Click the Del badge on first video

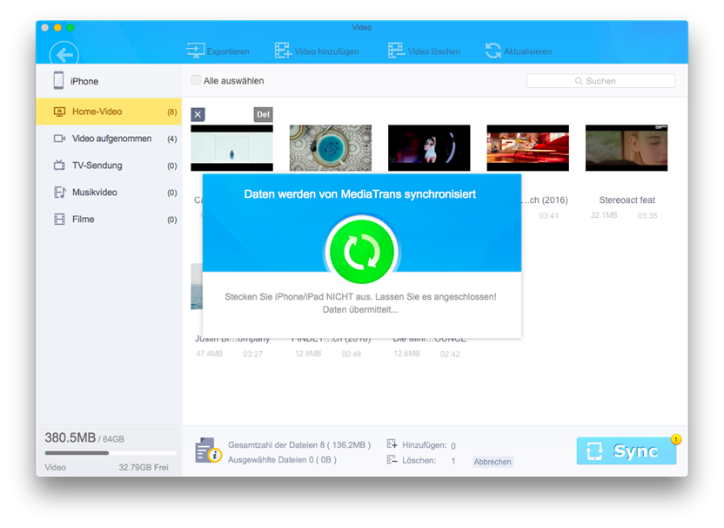(x=263, y=114)
